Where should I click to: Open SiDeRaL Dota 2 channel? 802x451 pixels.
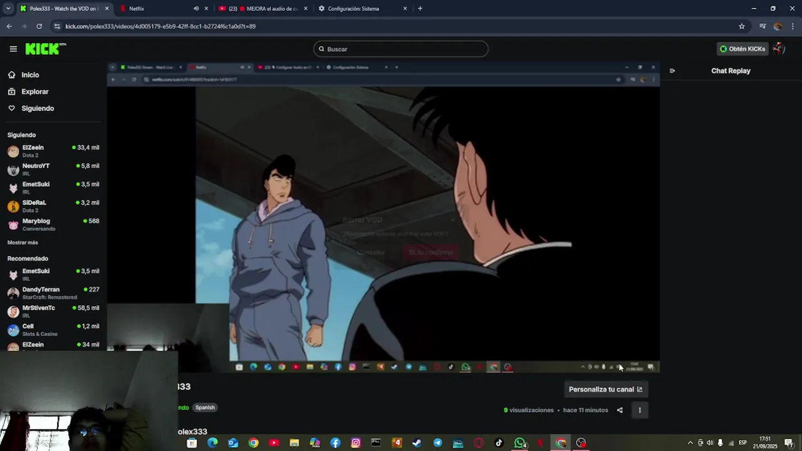tap(53, 206)
